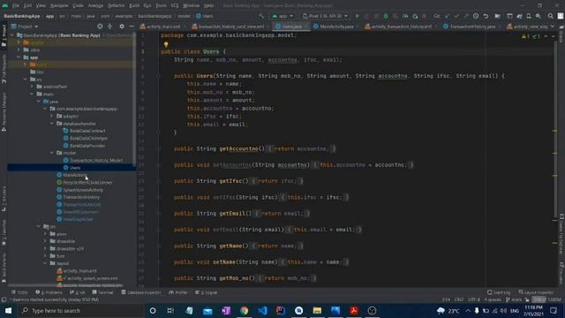
Task: Open the File menu
Action: click(16, 5)
